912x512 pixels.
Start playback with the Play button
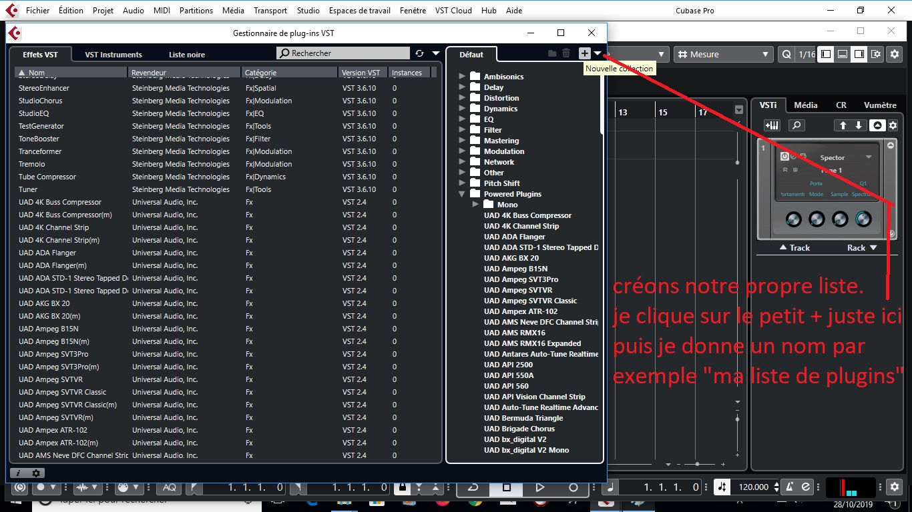pos(539,487)
